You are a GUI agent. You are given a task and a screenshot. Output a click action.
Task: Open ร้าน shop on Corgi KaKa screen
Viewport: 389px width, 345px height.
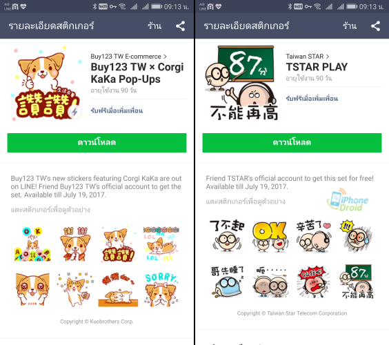coord(154,26)
